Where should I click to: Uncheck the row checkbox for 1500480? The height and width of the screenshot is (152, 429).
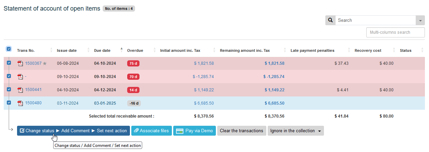click(x=9, y=102)
